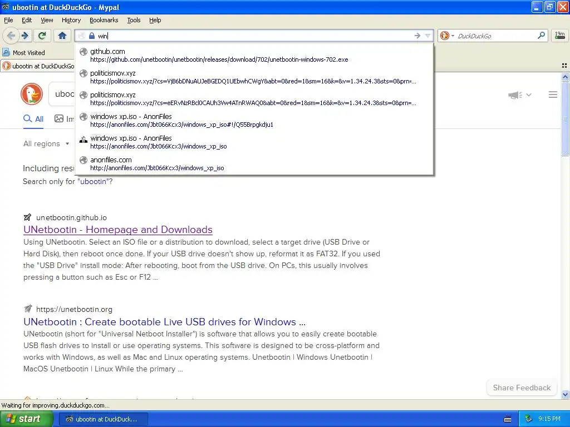Click the DuckDuckGo duck logo

[32, 94]
